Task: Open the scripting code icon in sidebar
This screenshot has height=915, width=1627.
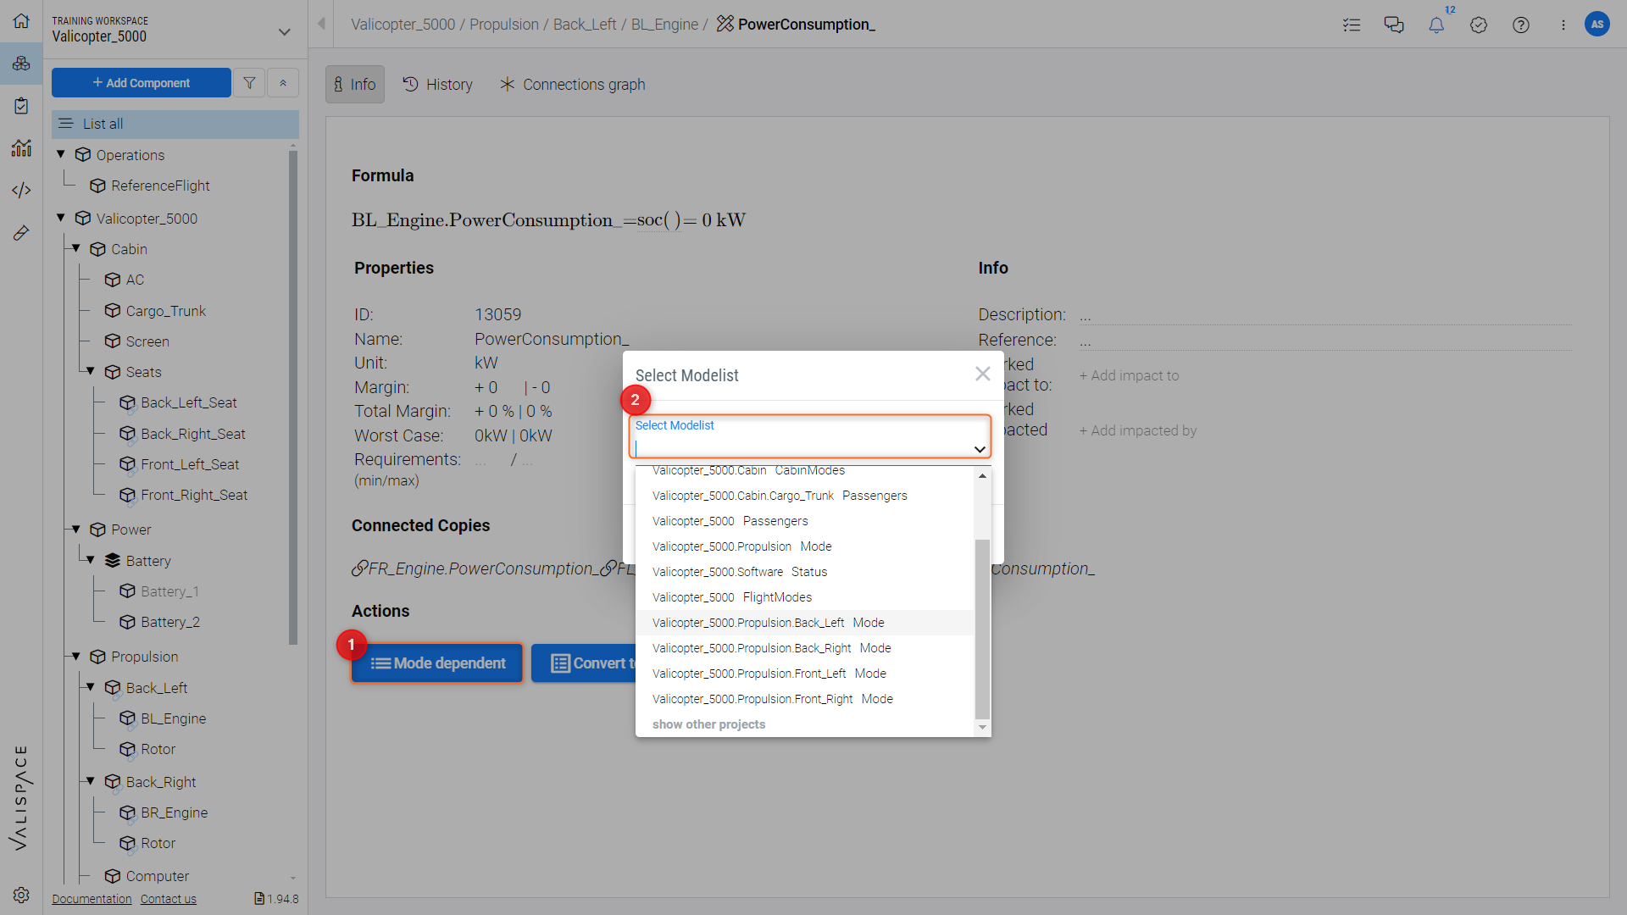Action: [x=21, y=191]
